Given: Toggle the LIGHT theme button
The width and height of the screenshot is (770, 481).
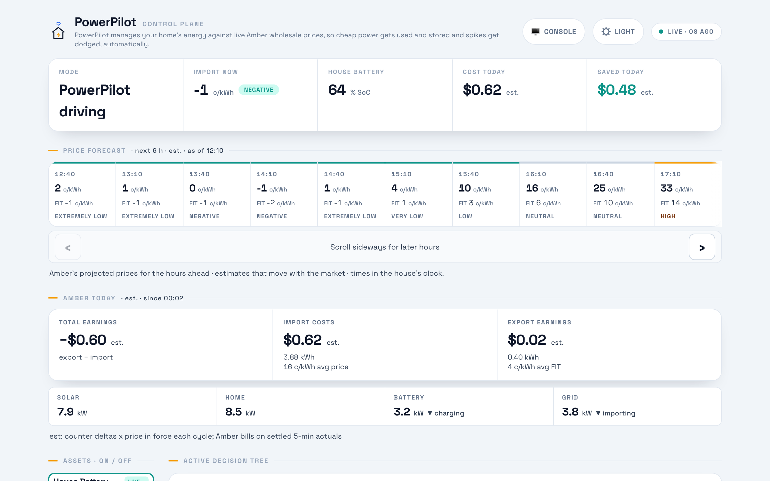Looking at the screenshot, I should pos(618,32).
